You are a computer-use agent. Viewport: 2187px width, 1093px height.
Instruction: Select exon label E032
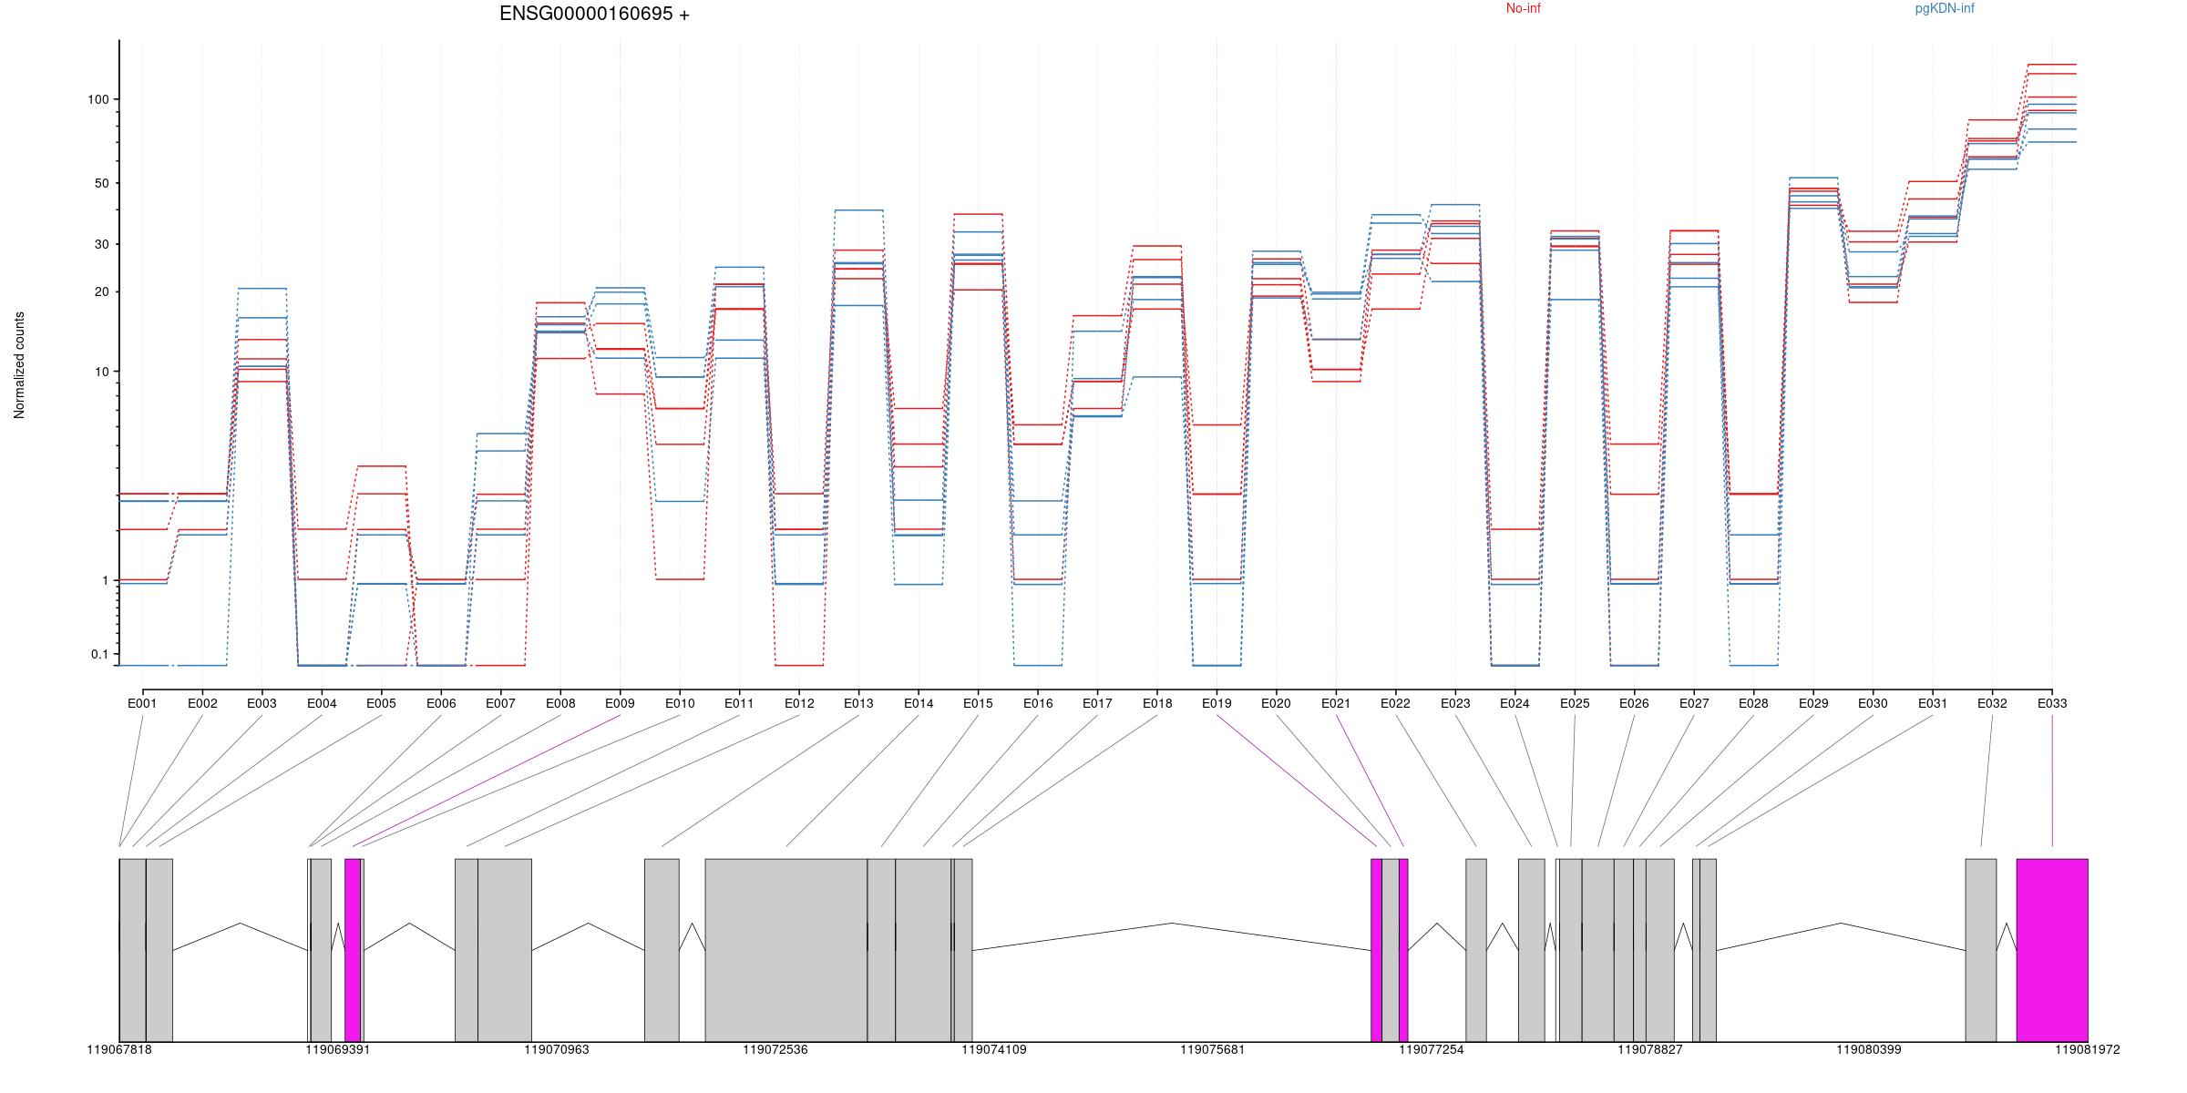pos(1993,703)
